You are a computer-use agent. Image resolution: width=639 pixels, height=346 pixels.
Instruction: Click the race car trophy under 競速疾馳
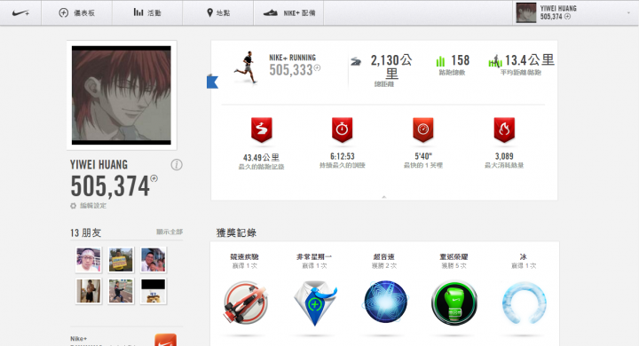[x=245, y=303]
